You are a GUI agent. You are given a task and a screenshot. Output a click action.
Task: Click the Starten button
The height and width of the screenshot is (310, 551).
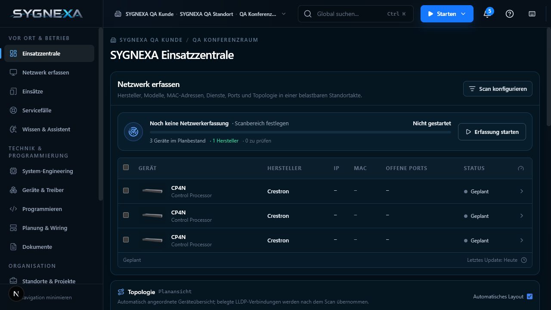(447, 14)
